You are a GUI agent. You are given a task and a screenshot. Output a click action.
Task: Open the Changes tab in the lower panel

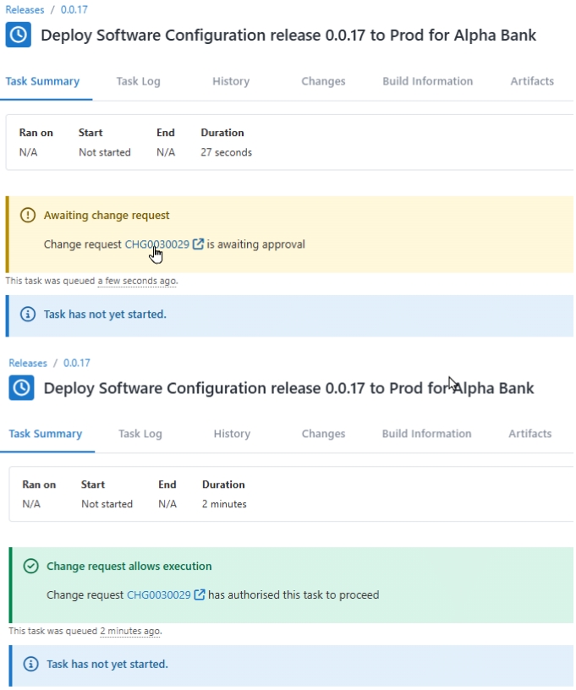(x=322, y=434)
